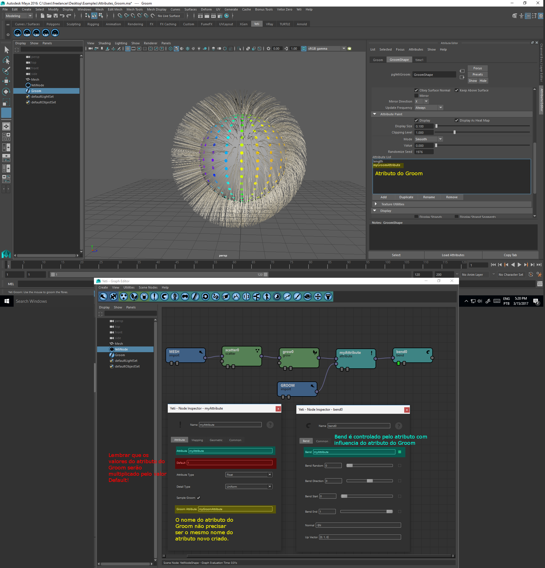Click the attribute node exclamation icon
This screenshot has width=545, height=568.
154,296
